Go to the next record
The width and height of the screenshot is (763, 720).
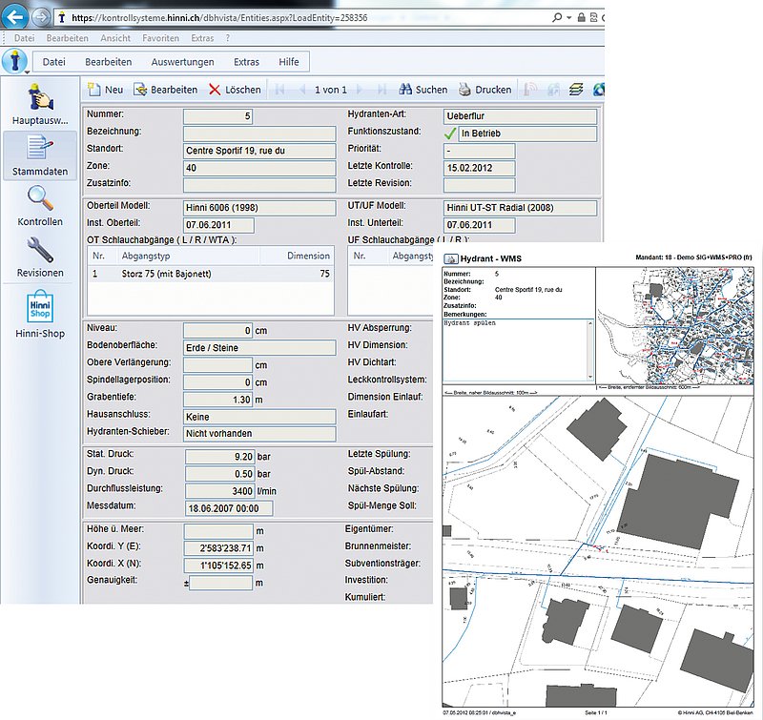360,90
